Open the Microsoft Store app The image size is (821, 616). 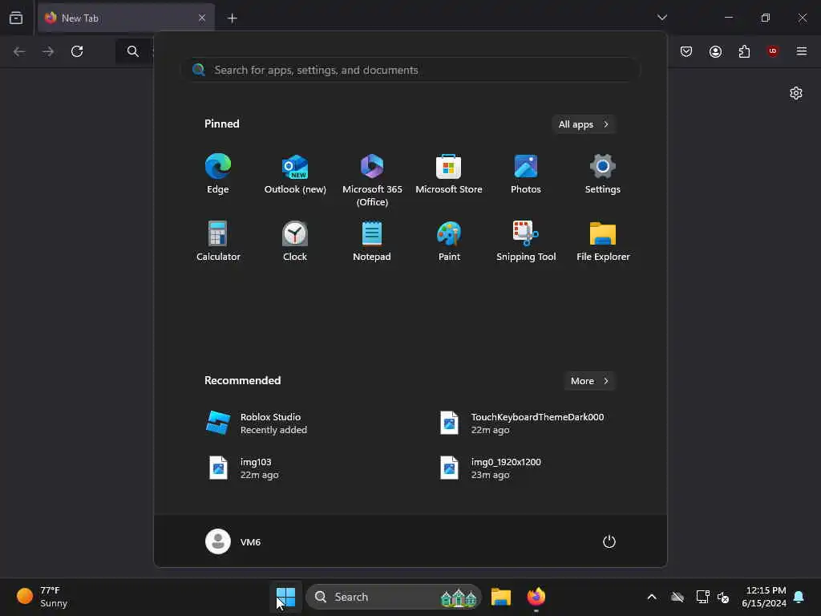(449, 174)
